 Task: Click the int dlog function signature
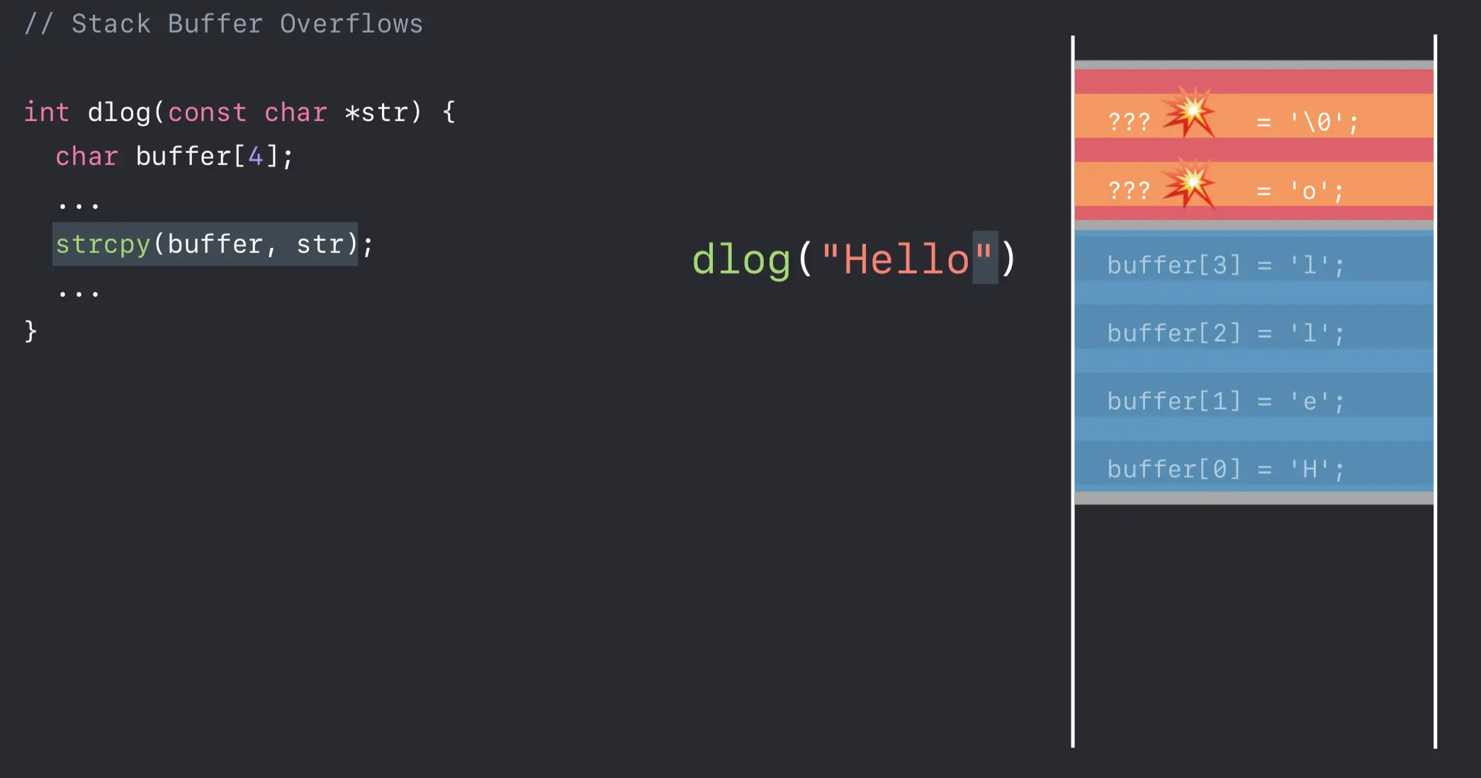[240, 112]
